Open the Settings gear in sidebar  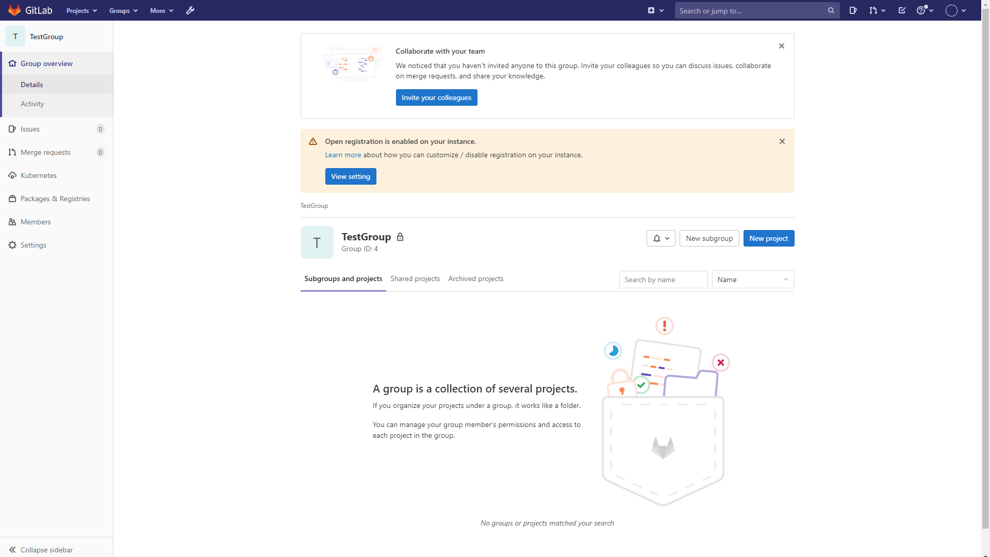(12, 245)
